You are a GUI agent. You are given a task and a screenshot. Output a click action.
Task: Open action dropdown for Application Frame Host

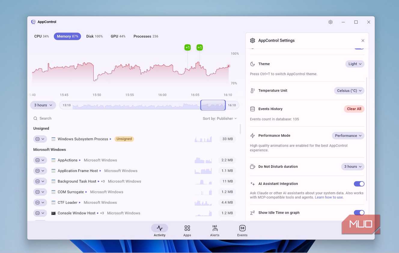pos(40,171)
